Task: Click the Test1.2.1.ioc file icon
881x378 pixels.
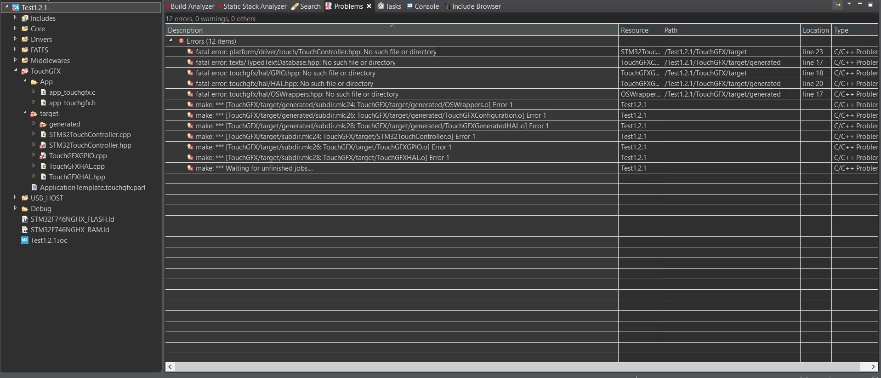Action: (25, 240)
